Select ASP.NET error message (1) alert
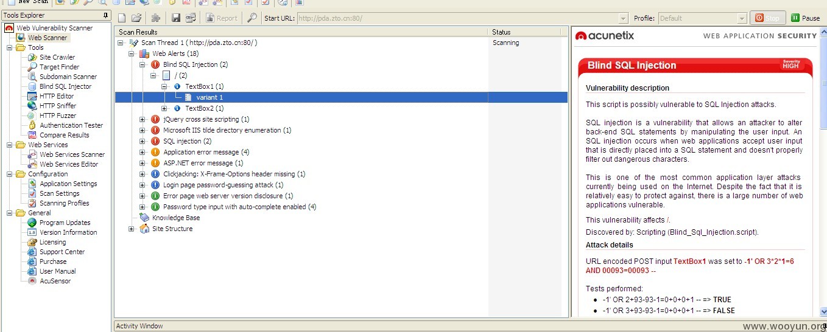The width and height of the screenshot is (827, 332). (x=203, y=163)
